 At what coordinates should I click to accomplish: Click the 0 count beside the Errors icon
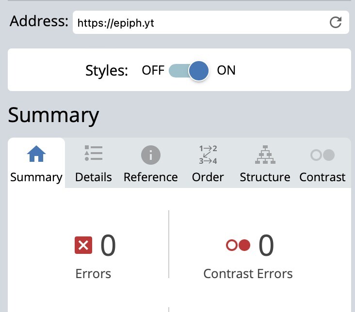point(108,245)
